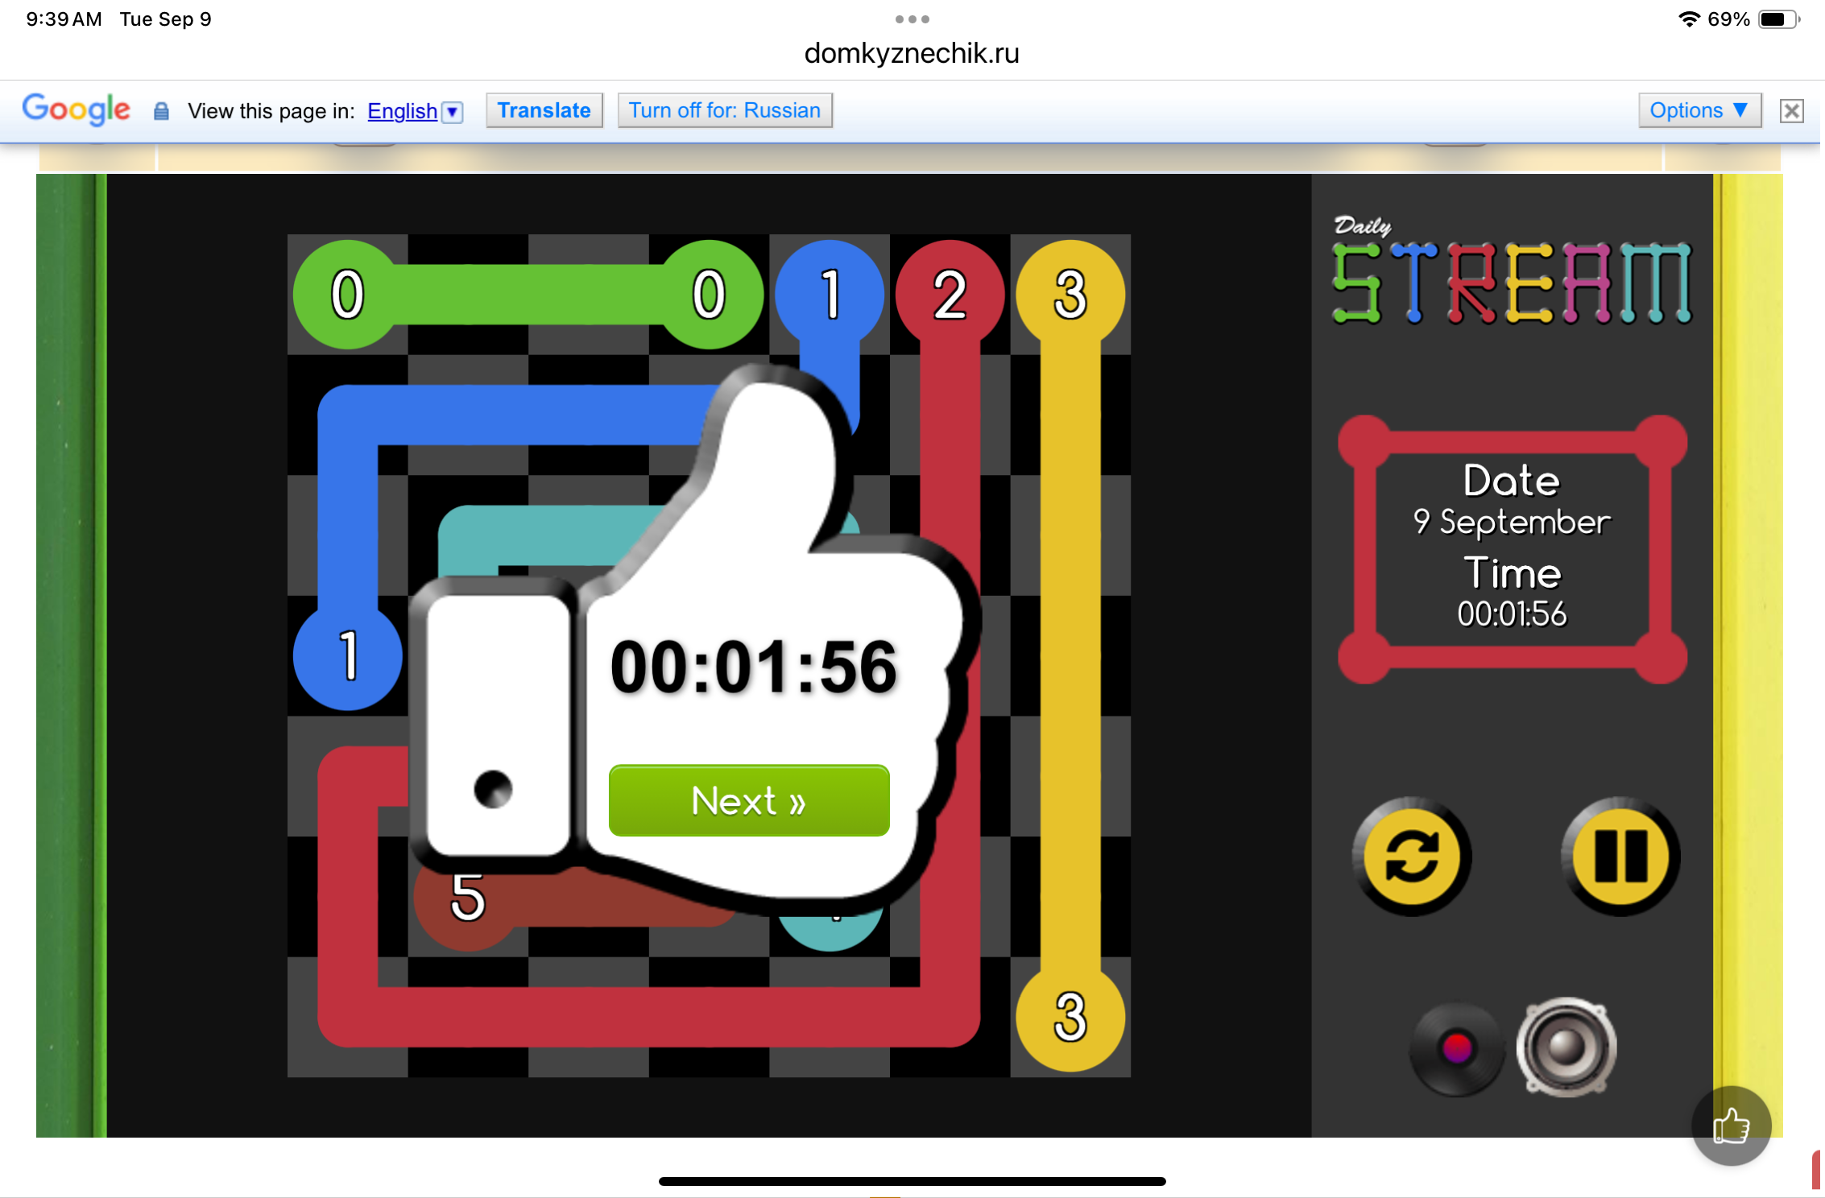The image size is (1825, 1198).
Task: Click the domkyznechik.ru address bar
Action: (912, 53)
